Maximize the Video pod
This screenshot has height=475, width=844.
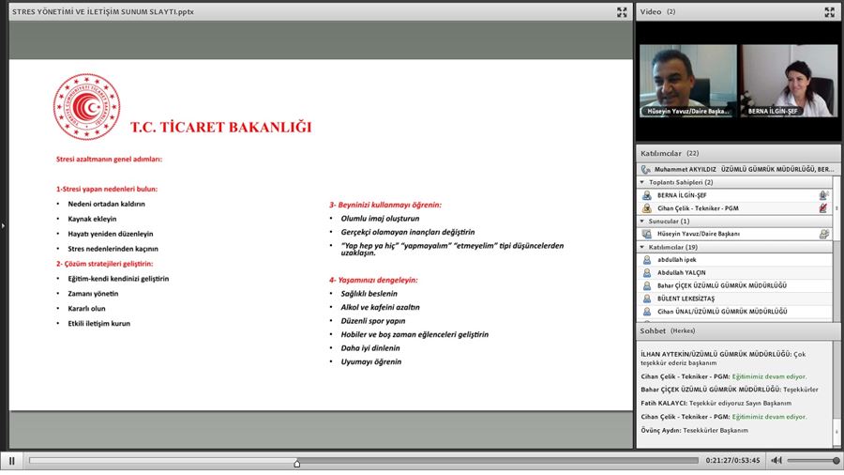click(x=830, y=12)
